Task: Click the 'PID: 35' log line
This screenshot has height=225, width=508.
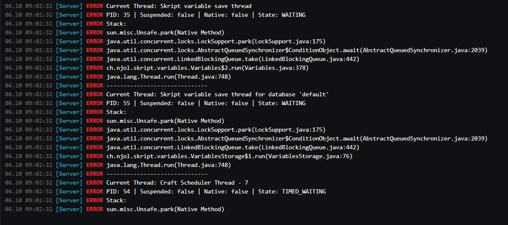Action: pyautogui.click(x=155, y=15)
